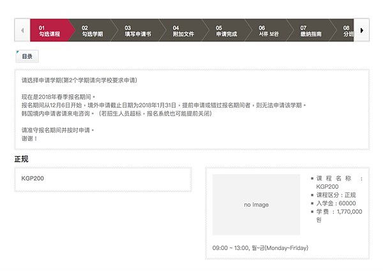
Task: Click the 报名期间从12月6日开始 line
Action: pos(163,105)
